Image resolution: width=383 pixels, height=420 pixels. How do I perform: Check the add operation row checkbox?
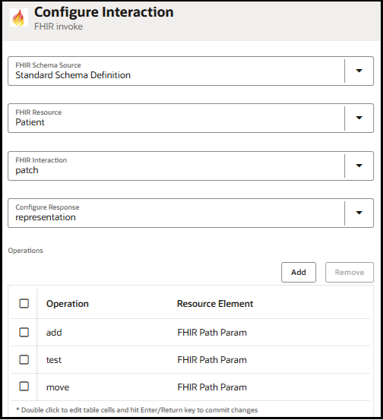[x=24, y=332]
